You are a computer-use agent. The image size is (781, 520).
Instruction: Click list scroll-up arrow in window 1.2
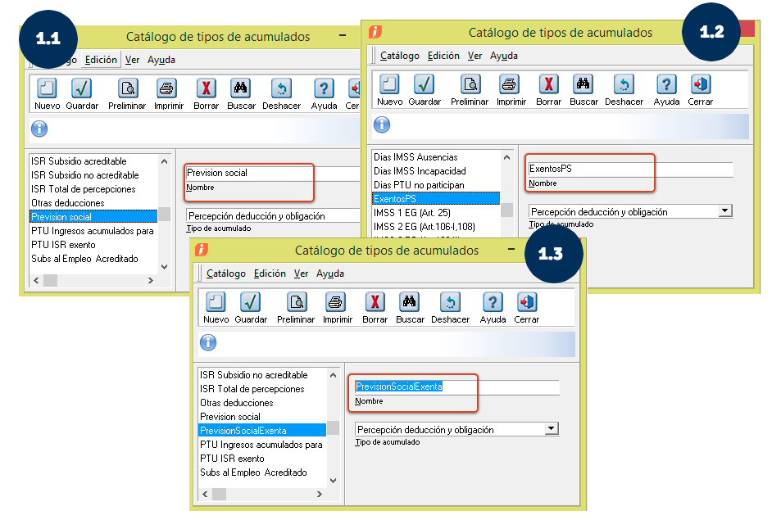[x=506, y=157]
